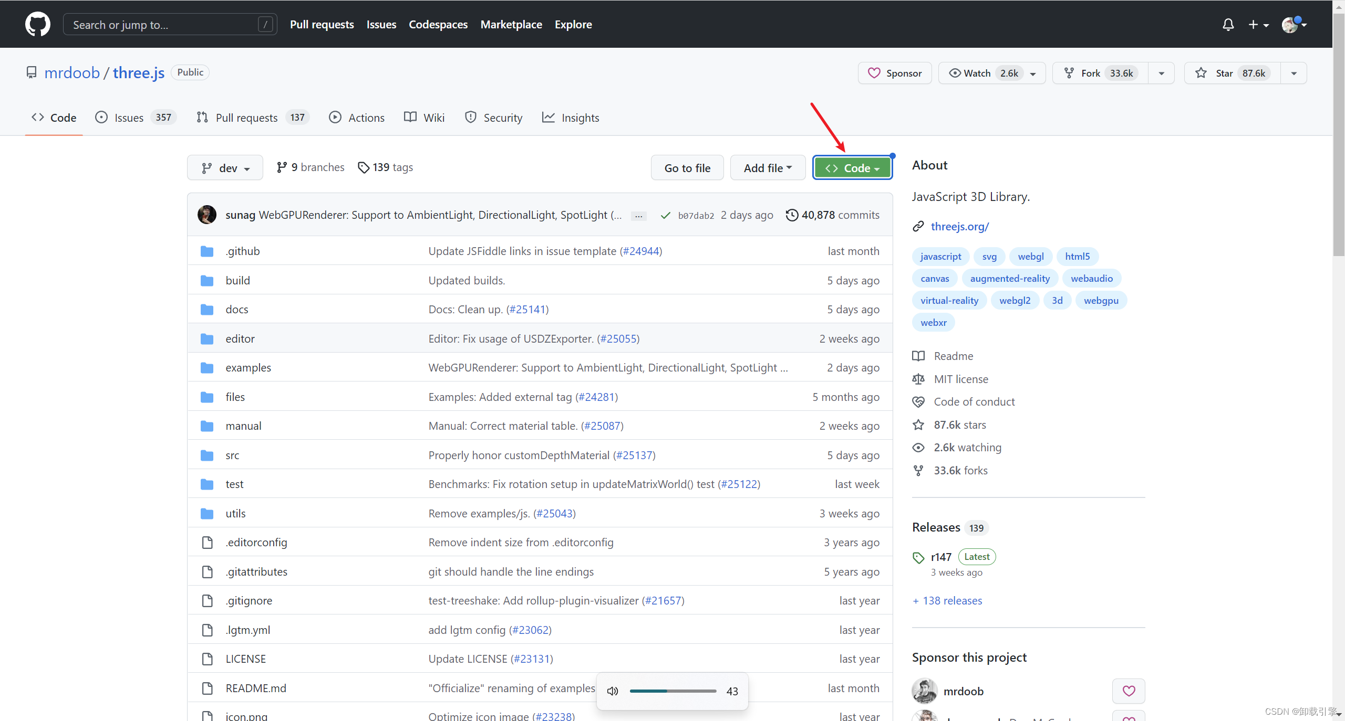Open the LICENSE file

click(x=246, y=659)
